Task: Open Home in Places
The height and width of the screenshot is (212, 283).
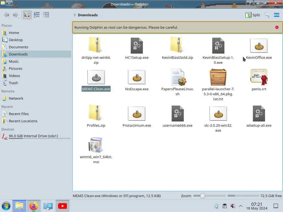Action: pyautogui.click(x=36, y=33)
